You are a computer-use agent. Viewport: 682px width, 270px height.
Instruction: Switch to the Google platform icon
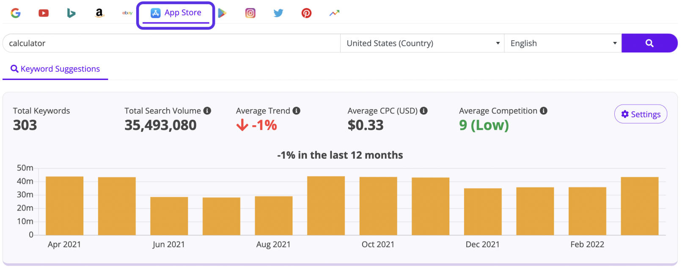coord(16,13)
